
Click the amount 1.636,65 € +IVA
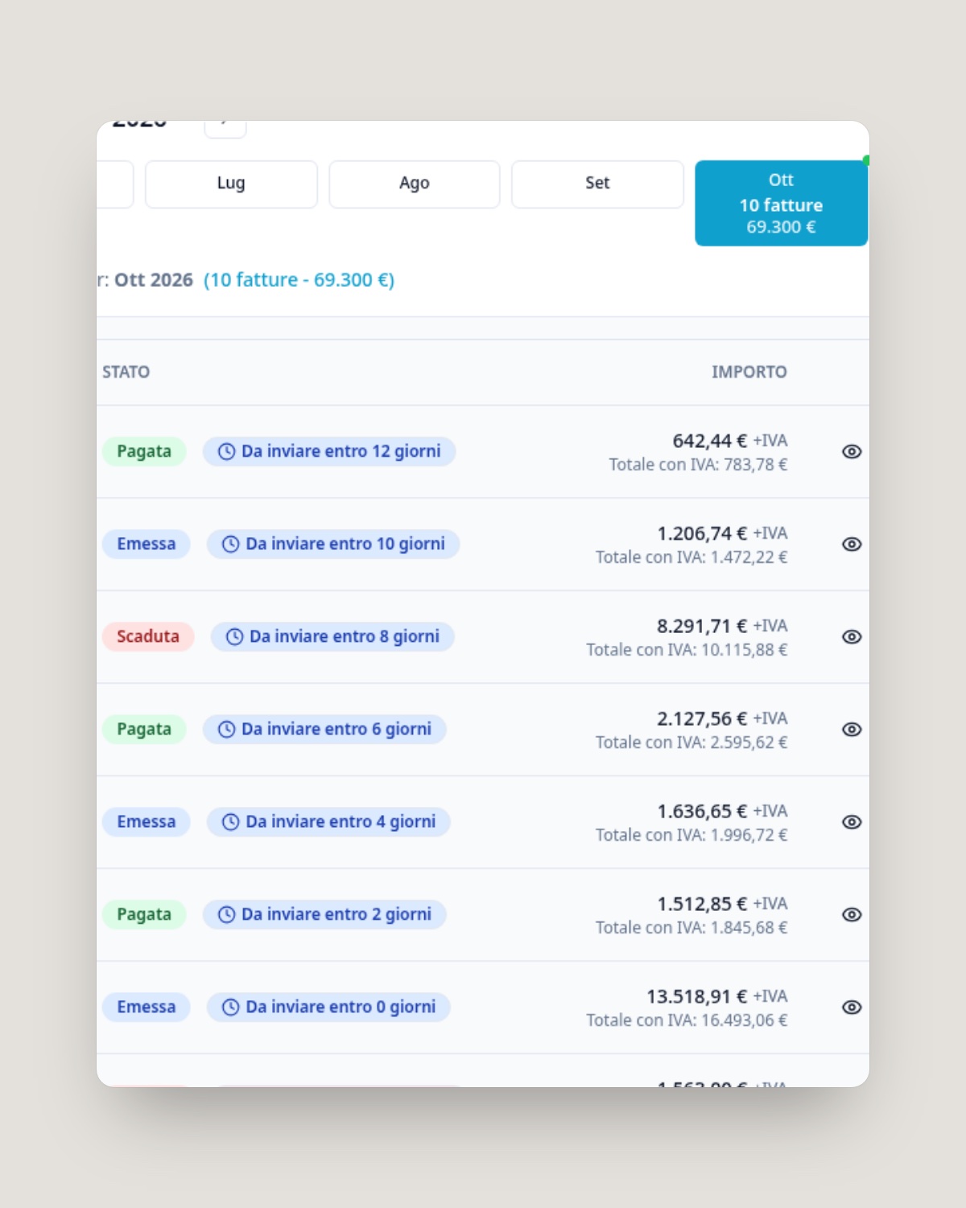[722, 812]
